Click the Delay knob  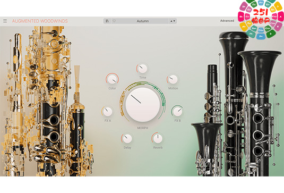[127, 139]
